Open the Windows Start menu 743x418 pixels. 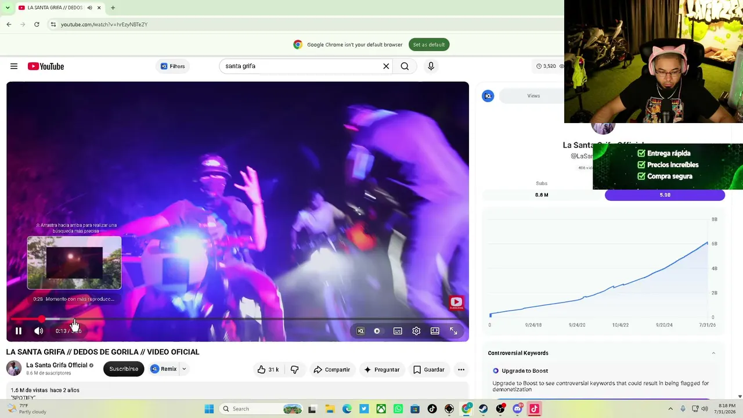coord(209,409)
